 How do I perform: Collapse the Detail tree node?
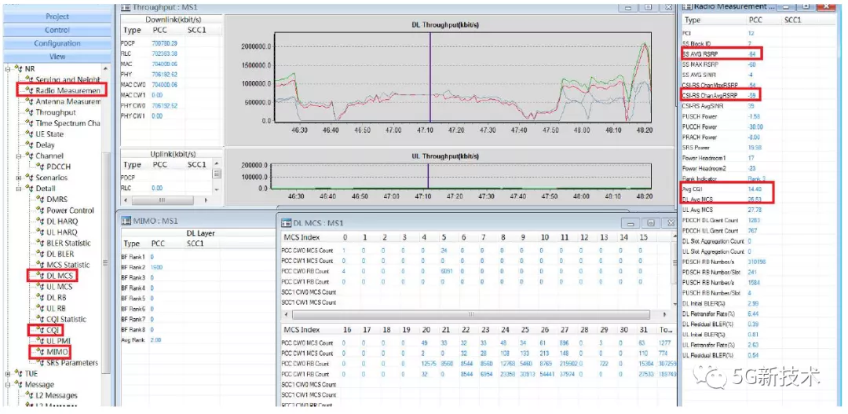19,189
